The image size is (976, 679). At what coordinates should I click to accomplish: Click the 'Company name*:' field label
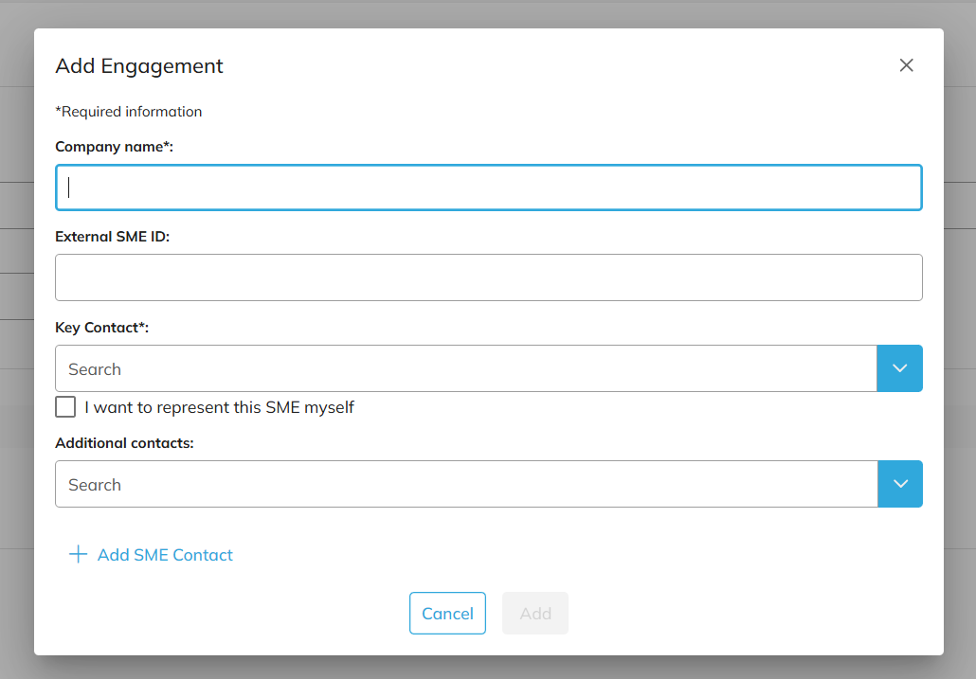click(x=114, y=146)
